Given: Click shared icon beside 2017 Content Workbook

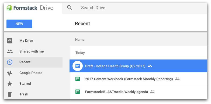Looking at the screenshot, I should coord(177,79).
